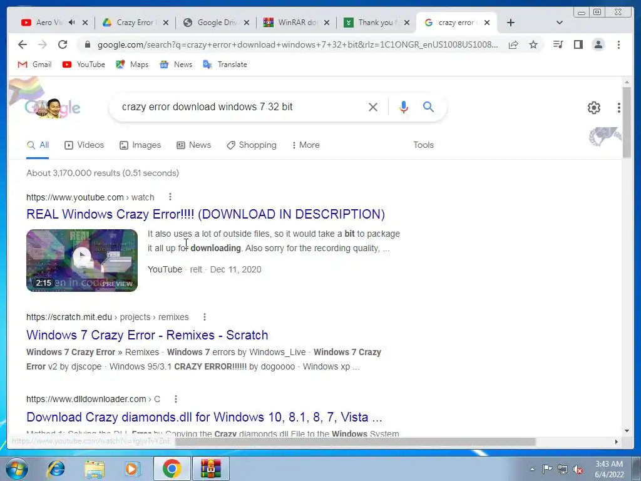641x481 pixels.
Task: Open WinRAR from the taskbar
Action: click(210, 468)
